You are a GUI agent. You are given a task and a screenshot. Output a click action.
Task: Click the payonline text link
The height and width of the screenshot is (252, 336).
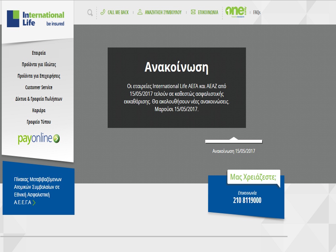(x=35, y=139)
